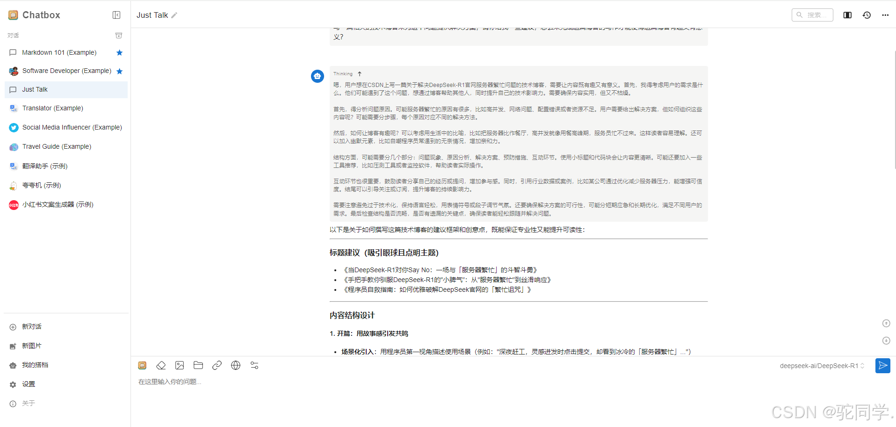Image resolution: width=896 pixels, height=427 pixels.
Task: Open the deepseek-ai/DeepSeek-R1 model selector
Action: coord(822,366)
